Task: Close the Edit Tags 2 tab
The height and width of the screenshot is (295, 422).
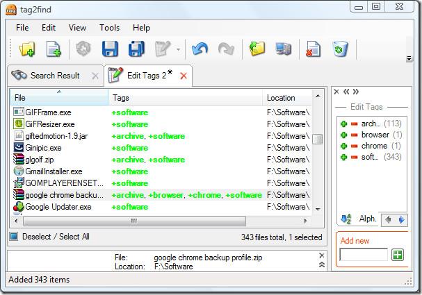Action: pyautogui.click(x=184, y=76)
